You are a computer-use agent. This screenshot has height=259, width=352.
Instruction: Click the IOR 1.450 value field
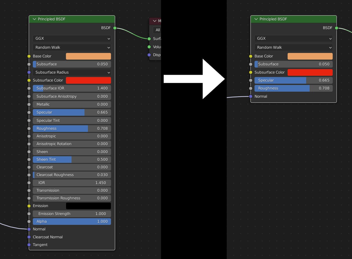pos(72,183)
